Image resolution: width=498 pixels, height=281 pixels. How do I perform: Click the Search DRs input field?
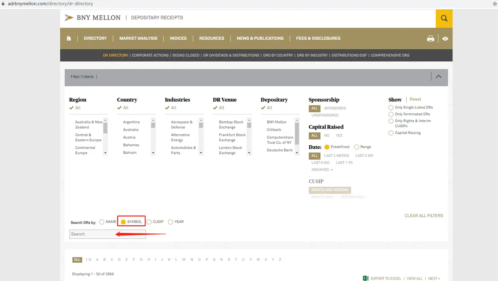(107, 234)
